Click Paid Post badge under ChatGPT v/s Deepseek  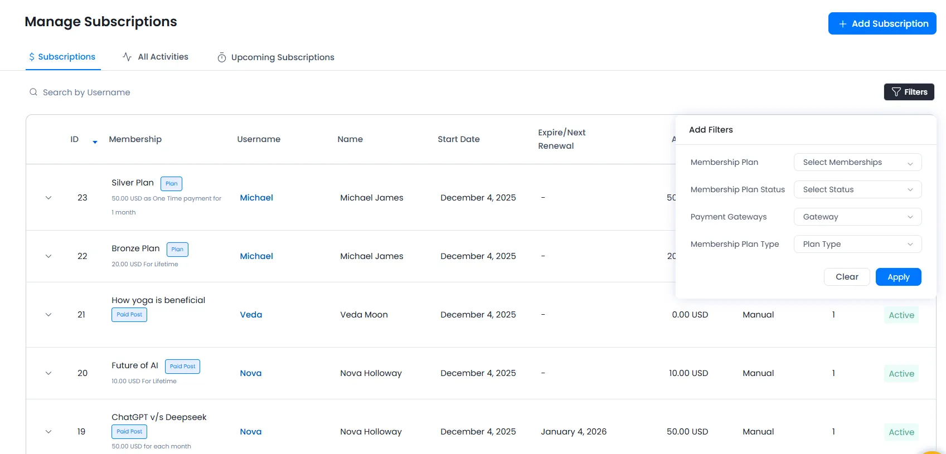click(x=129, y=432)
